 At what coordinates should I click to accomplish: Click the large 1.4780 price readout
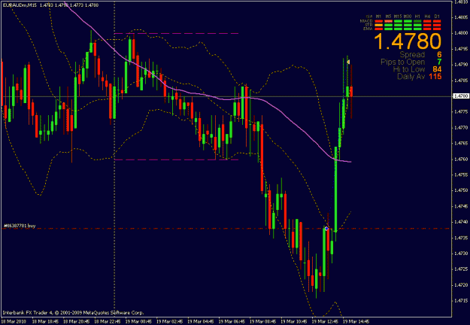click(408, 41)
